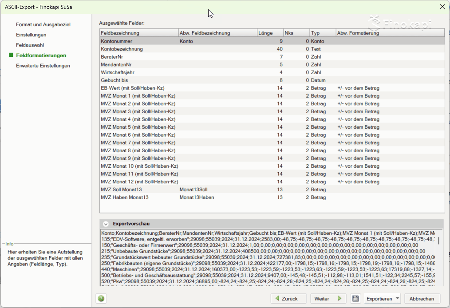450x308 pixels.
Task: Select the Gebucht bis row
Action: (272, 80)
